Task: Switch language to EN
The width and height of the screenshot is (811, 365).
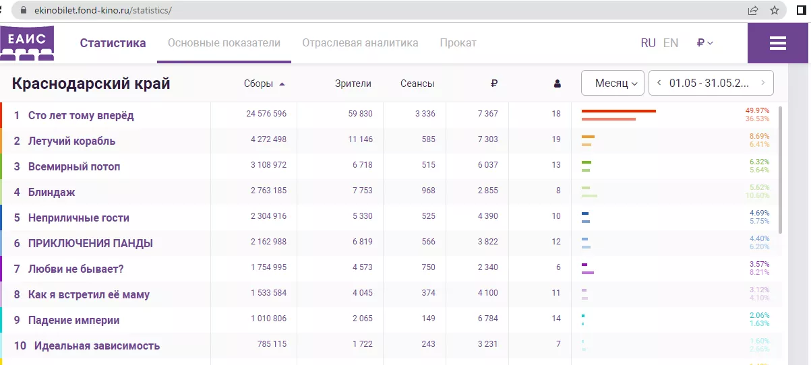Action: pos(670,43)
